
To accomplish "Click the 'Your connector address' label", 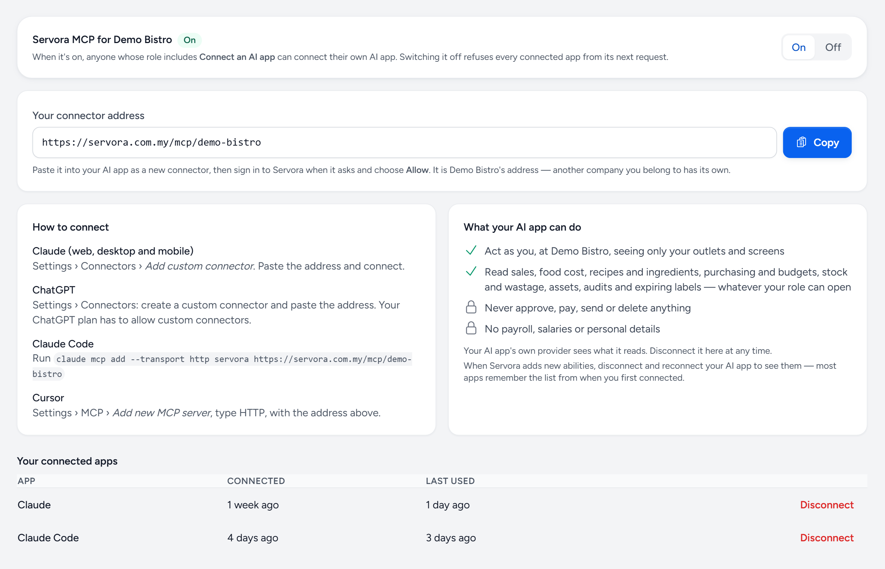I will coord(88,115).
